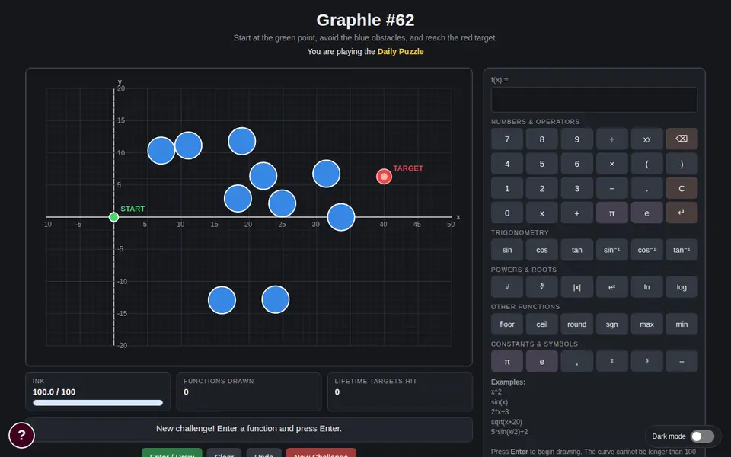Click the ink remaining progress bar
Viewport: 731px width, 457px height.
tap(98, 402)
